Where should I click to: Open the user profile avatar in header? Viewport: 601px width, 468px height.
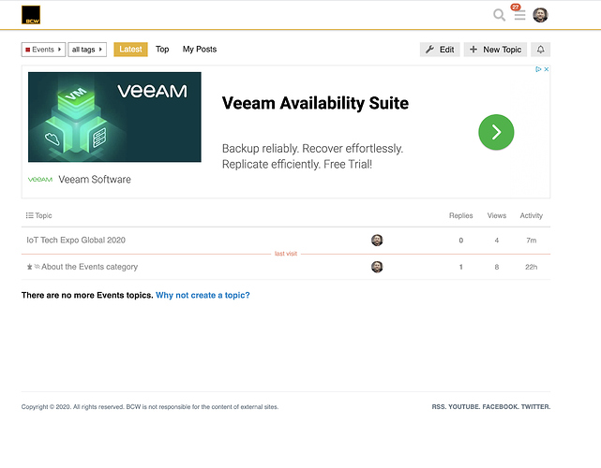[x=540, y=15]
